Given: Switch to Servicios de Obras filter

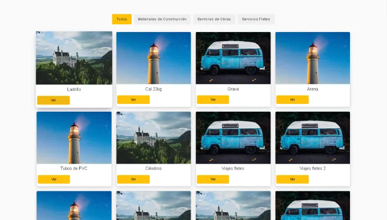Looking at the screenshot, I should coord(214,19).
